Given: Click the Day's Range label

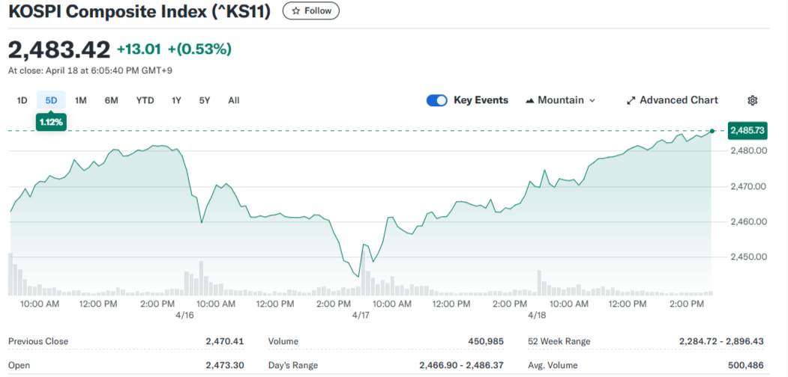Looking at the screenshot, I should coord(293,366).
